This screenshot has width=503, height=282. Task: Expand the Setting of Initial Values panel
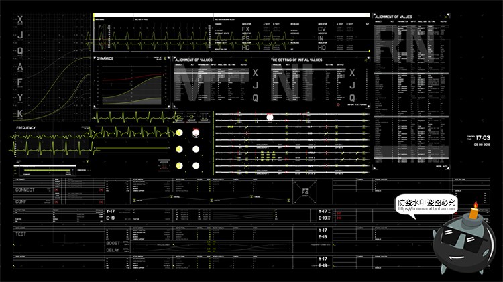point(296,60)
